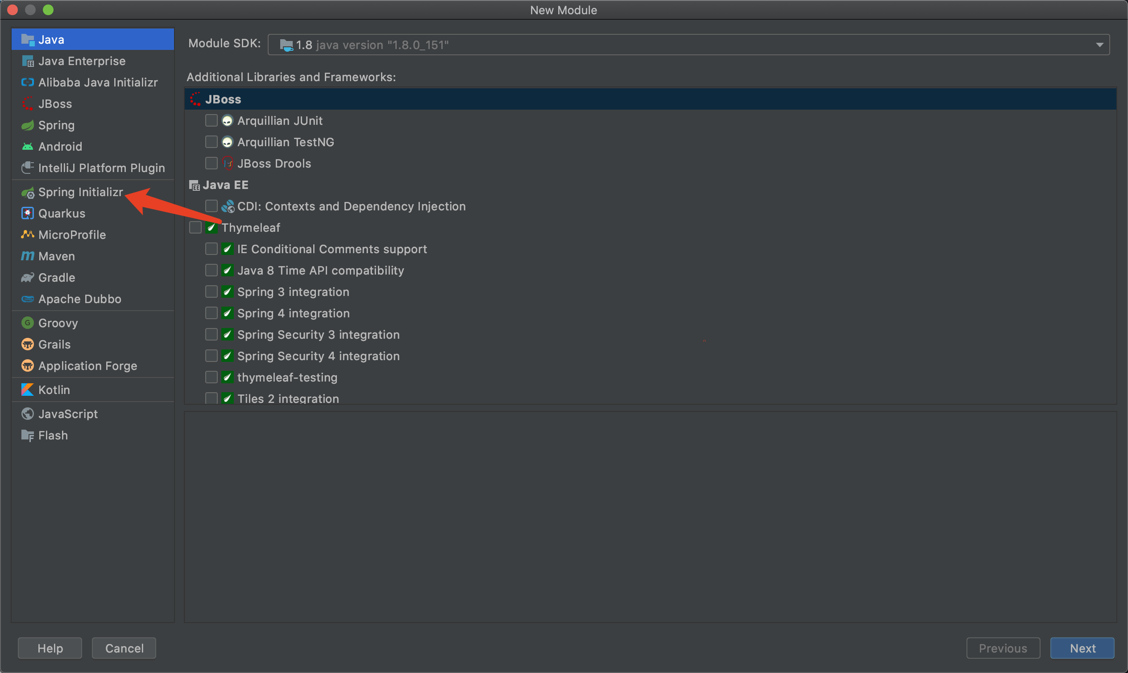The image size is (1128, 673).
Task: Tick the Thymeleaf checkbox
Action: [x=195, y=228]
